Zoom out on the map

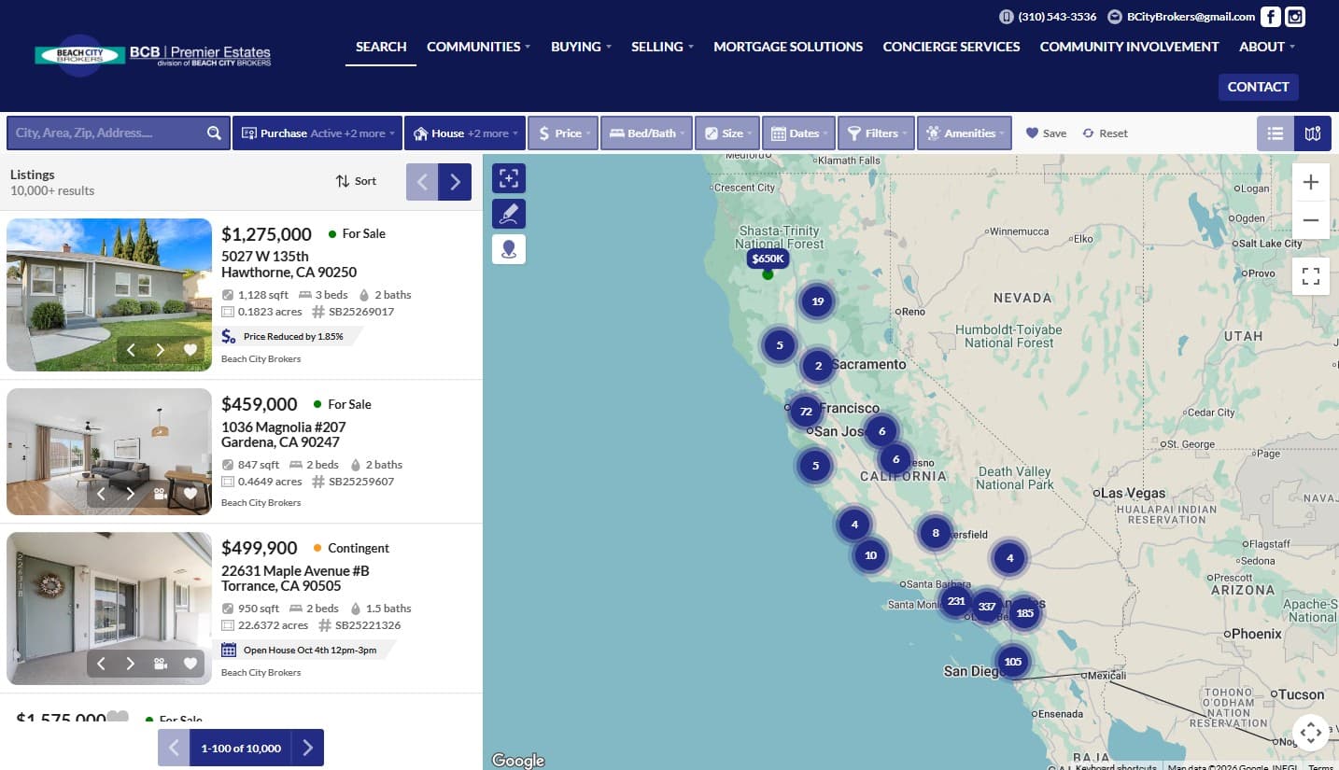tap(1310, 220)
